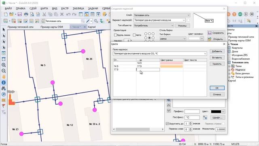Click the Cut scissors icon
This screenshot has width=259, height=146.
[x=44, y=14]
